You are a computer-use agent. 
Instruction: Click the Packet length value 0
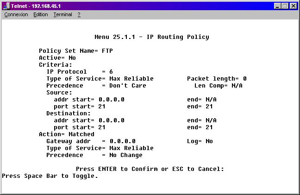tap(245, 79)
